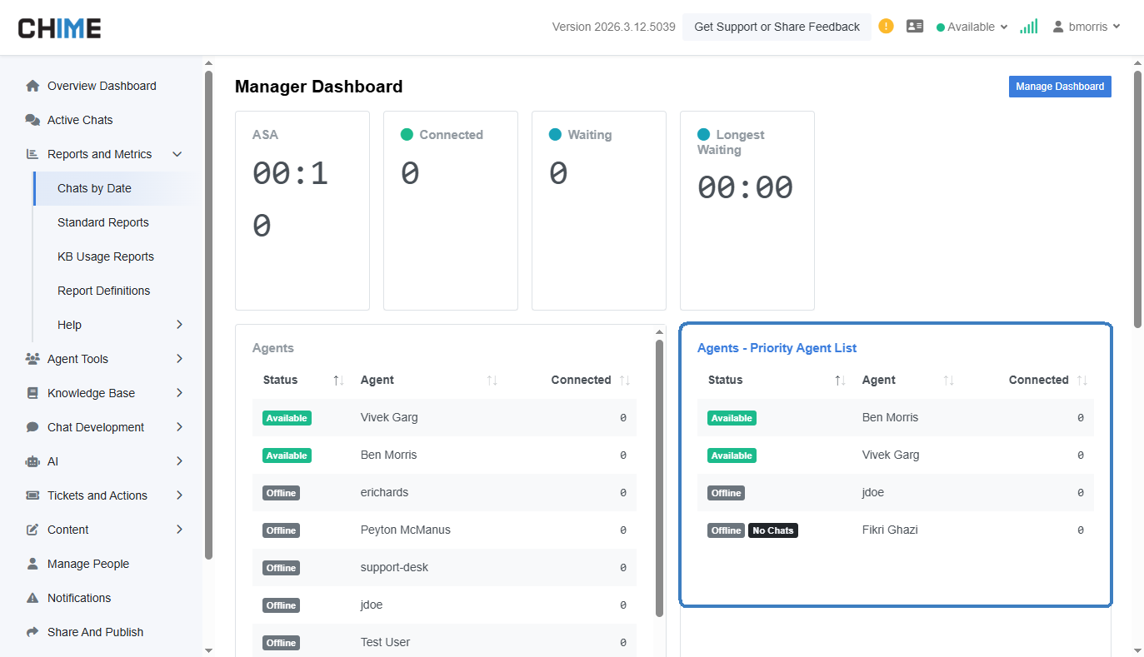The image size is (1144, 657).
Task: Click the Manage Dashboard button
Action: [x=1059, y=87]
